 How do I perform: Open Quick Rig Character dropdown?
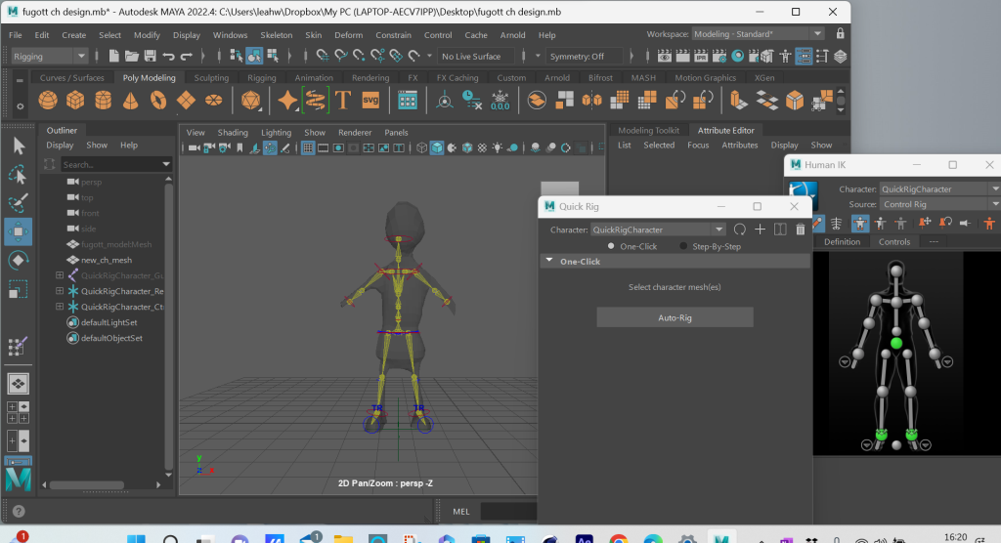click(x=658, y=230)
